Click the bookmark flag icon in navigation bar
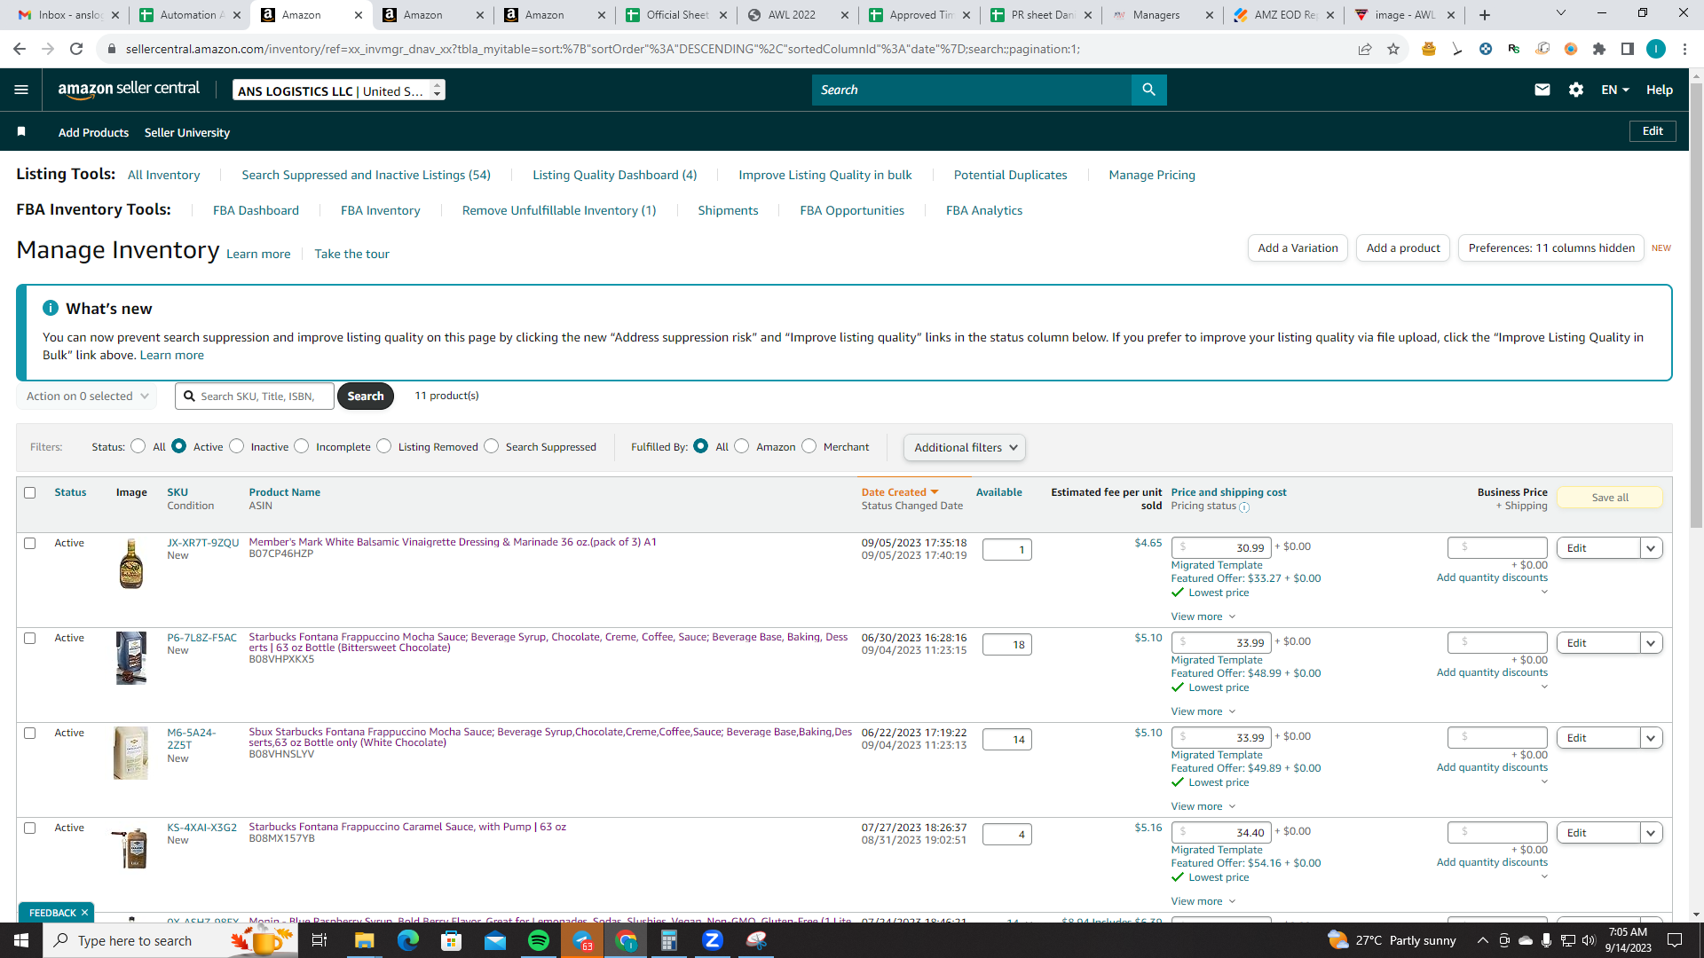 (x=21, y=131)
